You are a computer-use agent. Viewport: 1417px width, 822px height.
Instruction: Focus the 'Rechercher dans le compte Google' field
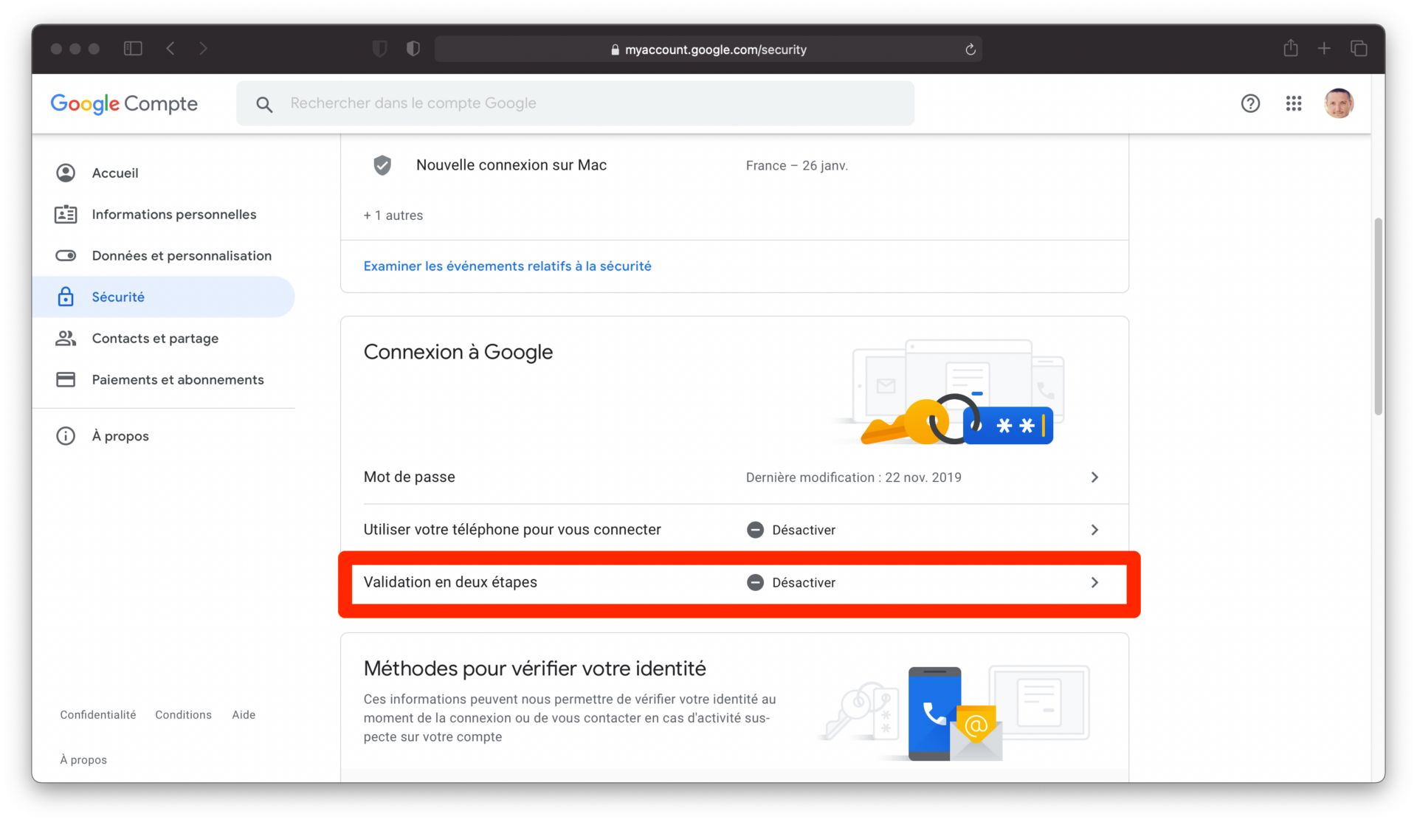(575, 103)
